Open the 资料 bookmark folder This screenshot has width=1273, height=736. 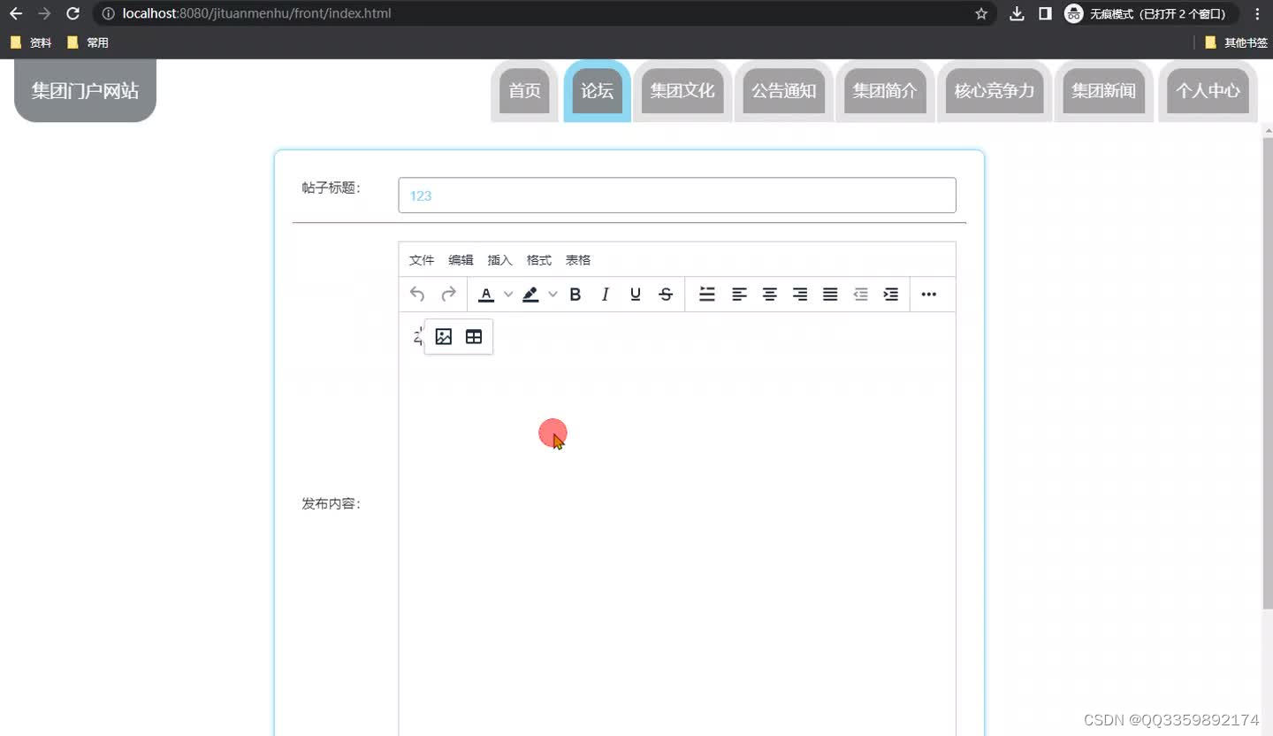pos(31,42)
